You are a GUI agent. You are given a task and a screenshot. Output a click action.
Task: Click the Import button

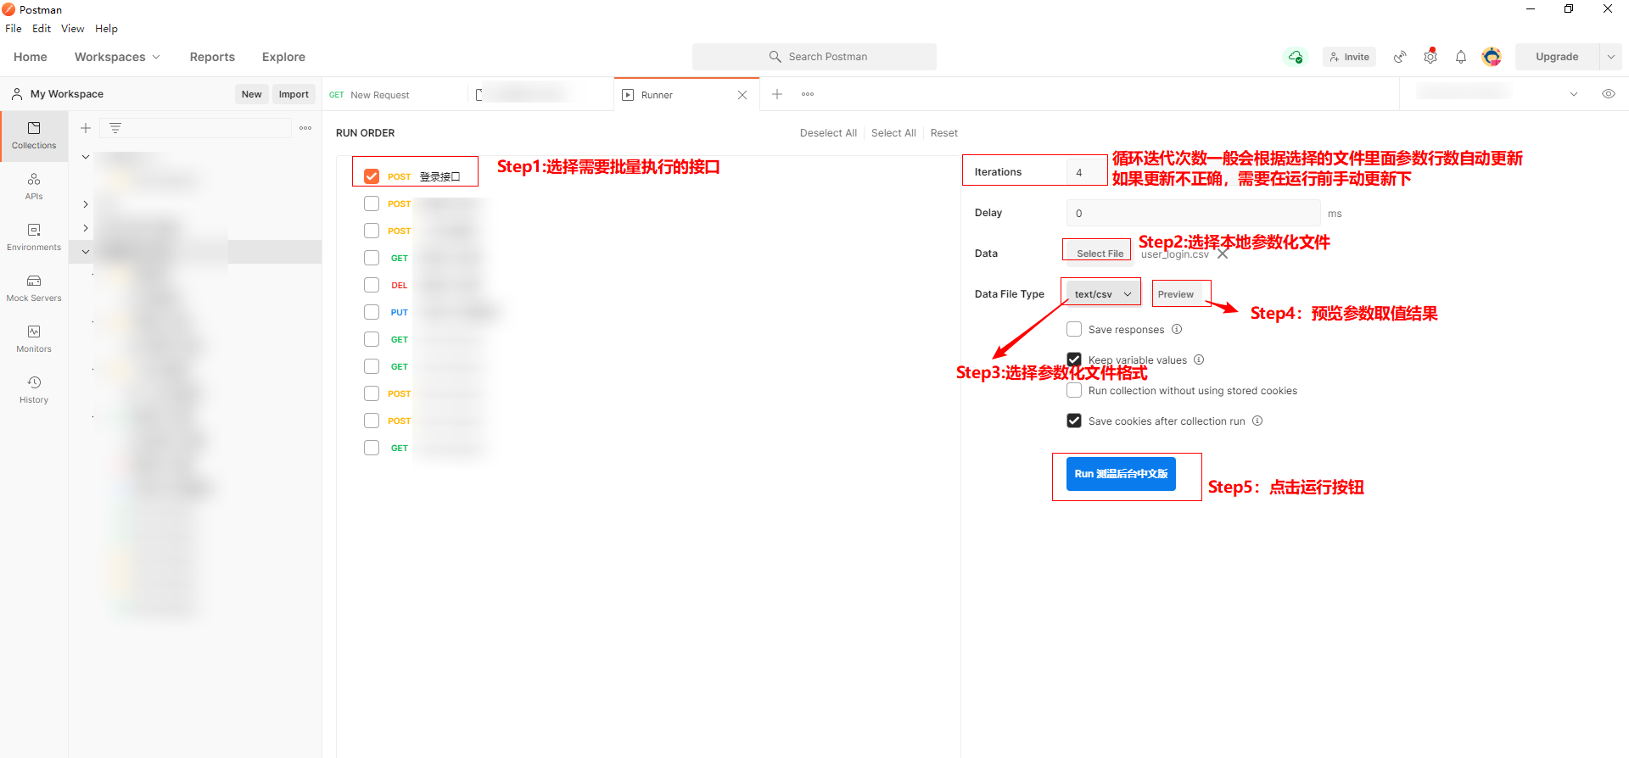294,94
